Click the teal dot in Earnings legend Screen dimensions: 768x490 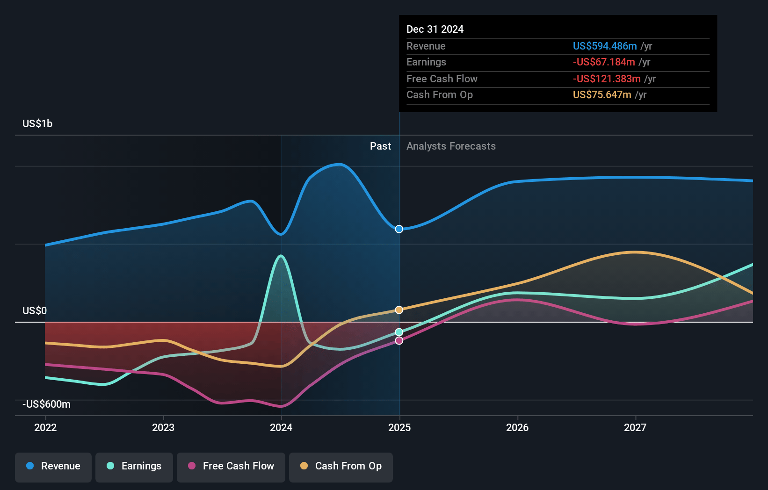[x=110, y=466]
